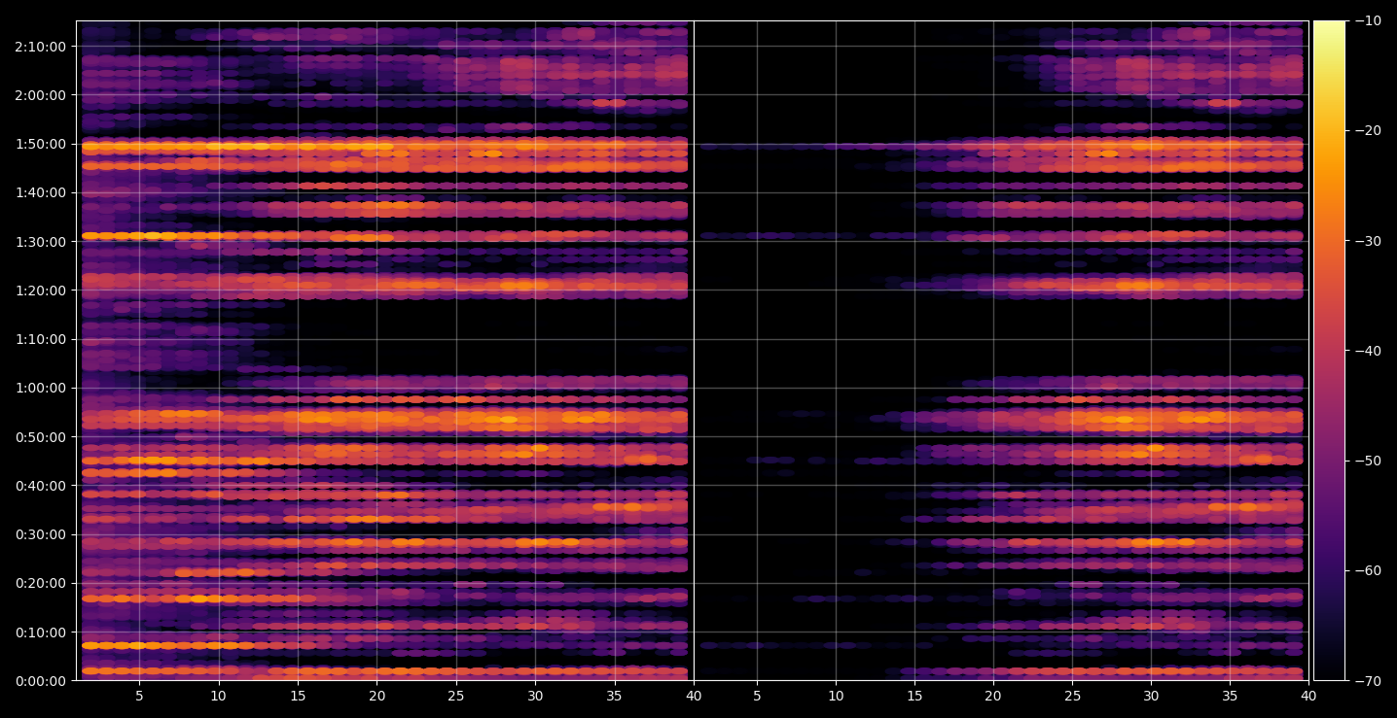Select x-axis label 30 under right heatmap
Screen dimensions: 1397x718
point(1152,697)
